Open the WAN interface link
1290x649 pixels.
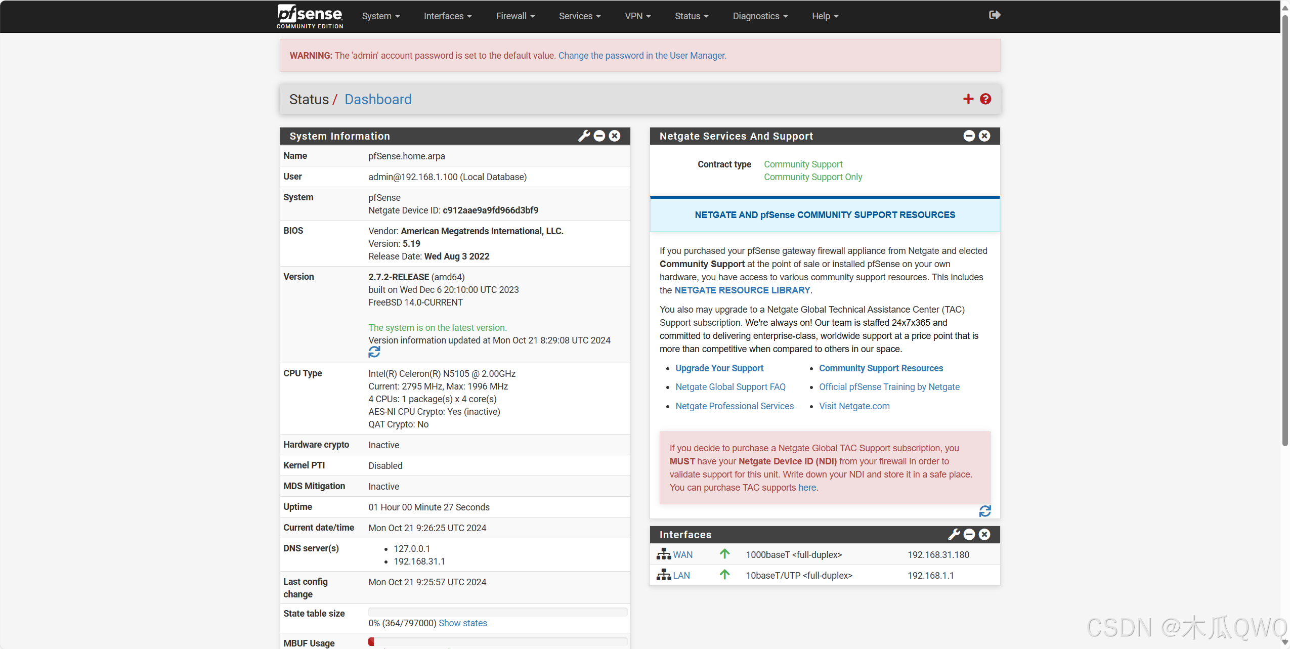click(683, 555)
